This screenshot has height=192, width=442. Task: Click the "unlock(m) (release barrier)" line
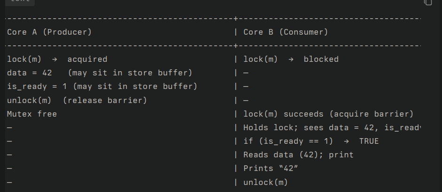77,100
